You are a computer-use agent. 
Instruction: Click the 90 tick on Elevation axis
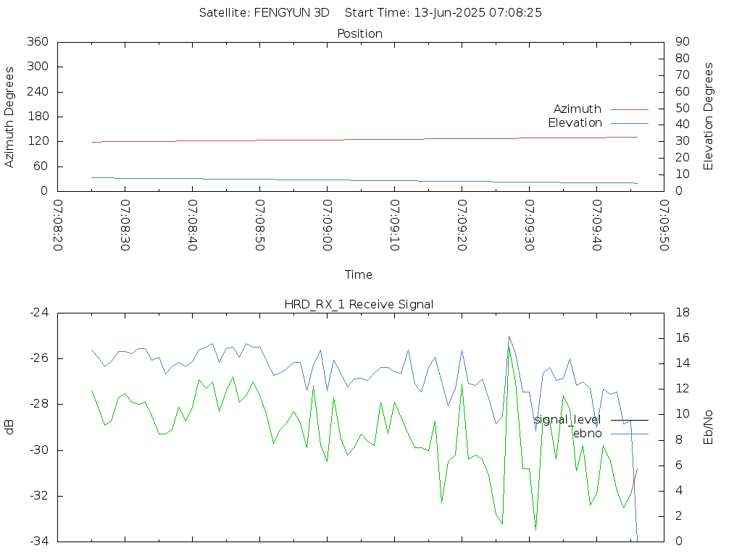pyautogui.click(x=683, y=41)
